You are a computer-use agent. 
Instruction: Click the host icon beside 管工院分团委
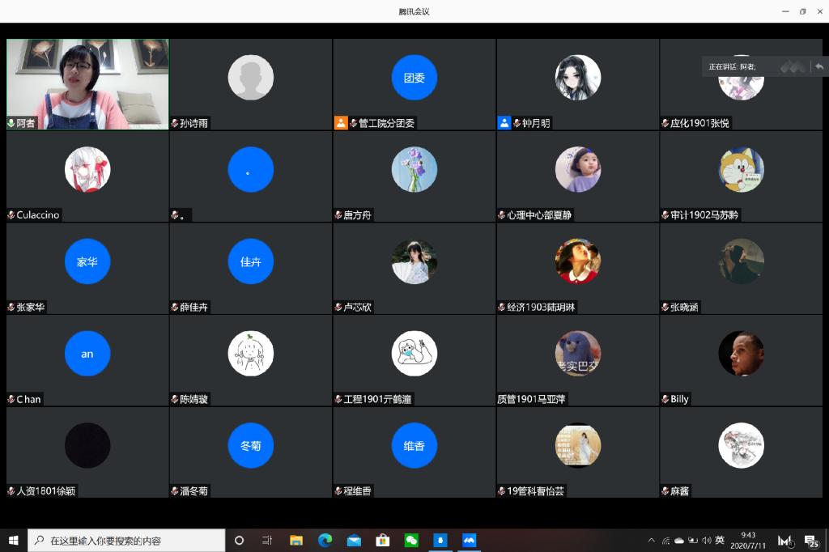click(341, 123)
